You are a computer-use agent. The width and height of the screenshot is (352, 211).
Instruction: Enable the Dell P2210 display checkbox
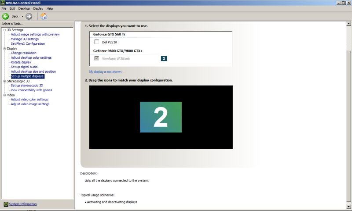point(97,42)
